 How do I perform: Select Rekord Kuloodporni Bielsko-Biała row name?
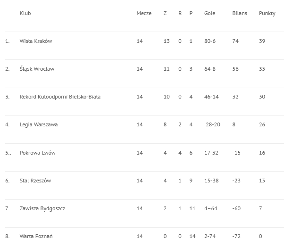[x=60, y=97]
